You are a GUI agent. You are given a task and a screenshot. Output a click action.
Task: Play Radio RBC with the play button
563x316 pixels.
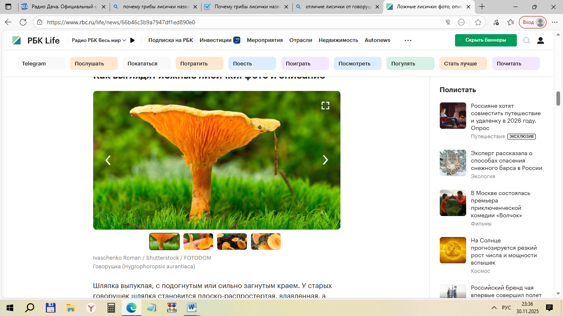(x=132, y=40)
